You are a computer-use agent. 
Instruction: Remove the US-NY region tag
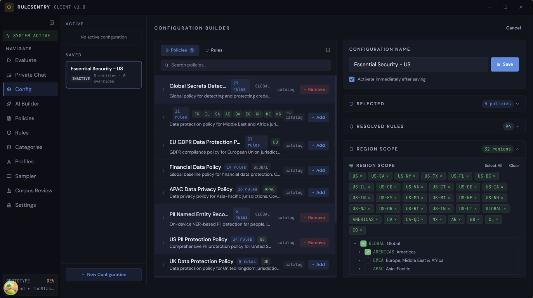click(x=414, y=176)
